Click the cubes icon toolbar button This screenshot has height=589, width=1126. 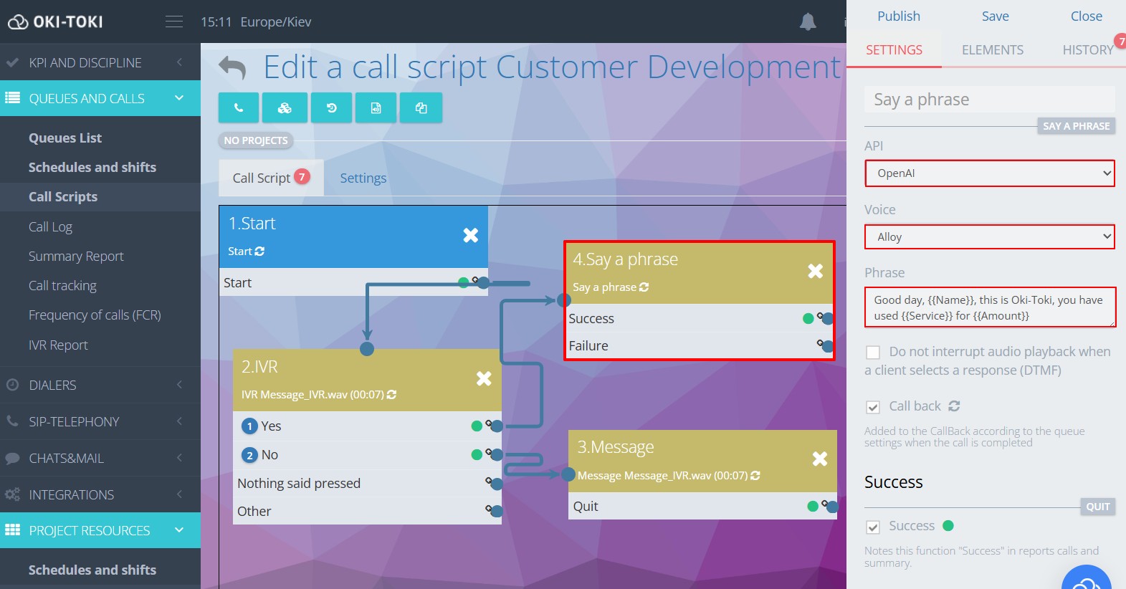click(285, 108)
